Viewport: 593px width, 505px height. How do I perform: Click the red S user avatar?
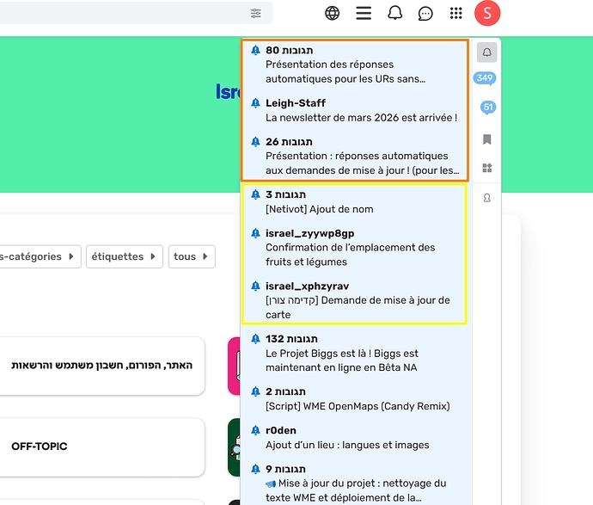[x=487, y=13]
